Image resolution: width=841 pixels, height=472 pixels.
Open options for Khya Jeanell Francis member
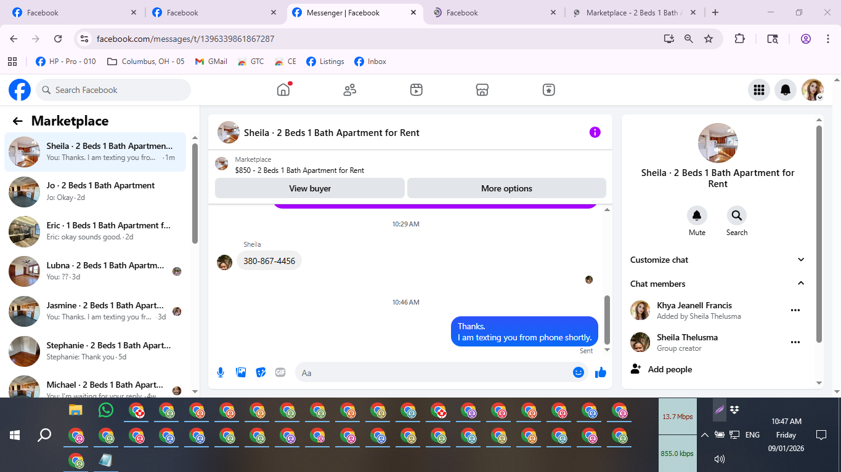(x=795, y=310)
